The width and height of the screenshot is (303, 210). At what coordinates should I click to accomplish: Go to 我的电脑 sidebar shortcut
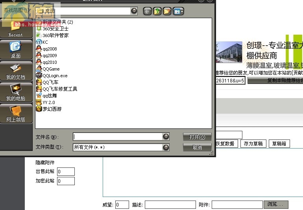(15, 92)
